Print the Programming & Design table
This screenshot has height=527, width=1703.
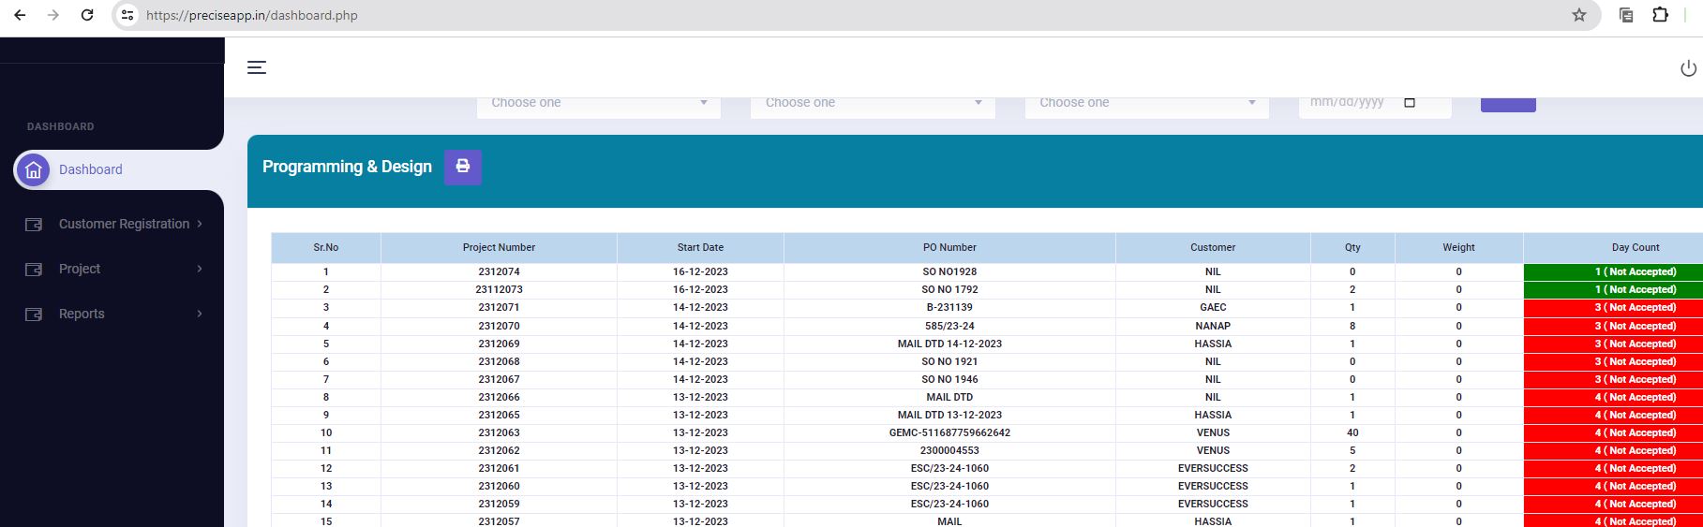pos(462,167)
